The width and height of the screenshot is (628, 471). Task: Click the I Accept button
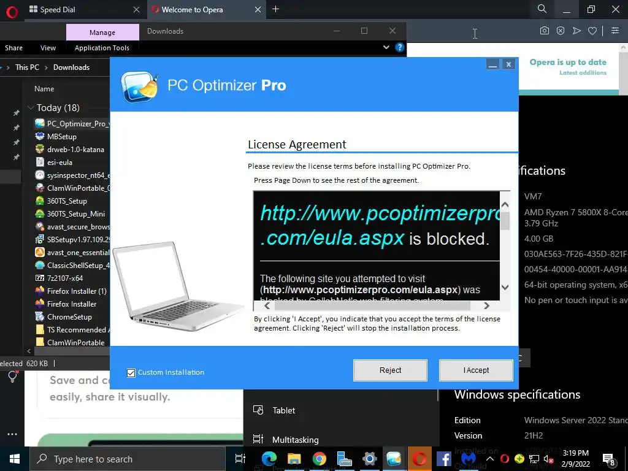[x=476, y=370]
